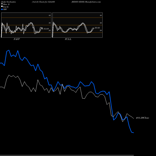Click the Slow D legend swatch
156x156 pixels.
[x=2, y=4]
